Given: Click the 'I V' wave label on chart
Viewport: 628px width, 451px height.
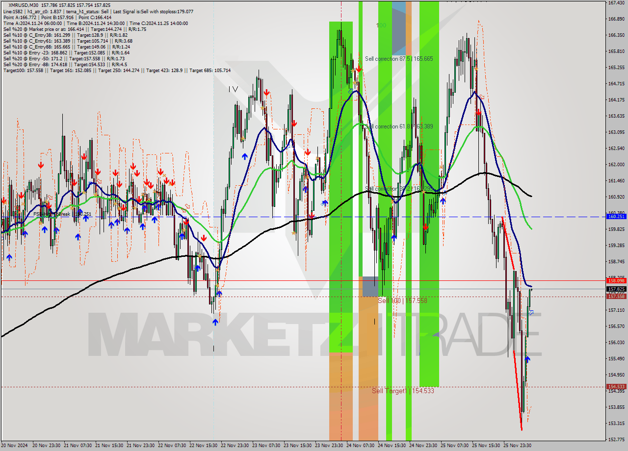Looking at the screenshot, I should pyautogui.click(x=233, y=89).
